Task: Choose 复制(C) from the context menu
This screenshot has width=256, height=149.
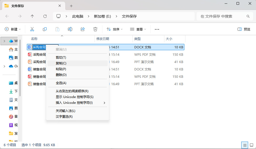Action: click(x=61, y=63)
